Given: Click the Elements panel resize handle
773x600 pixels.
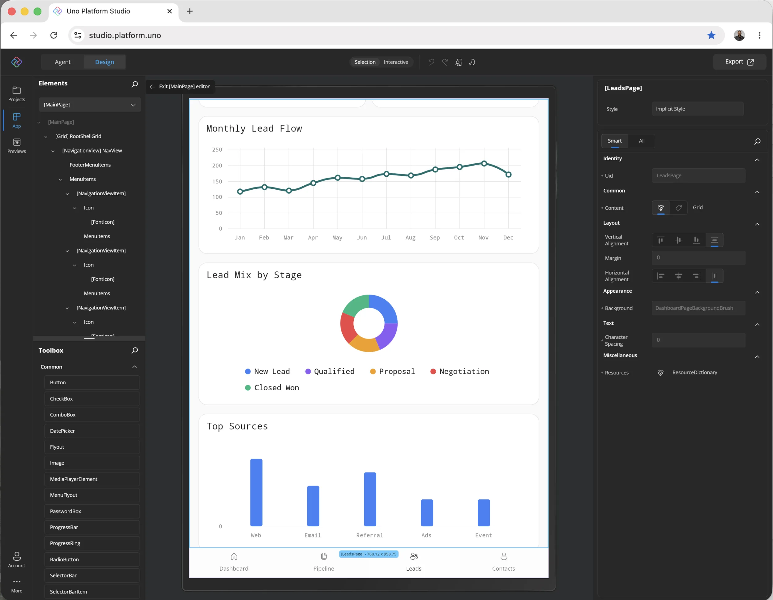Looking at the screenshot, I should [89, 339].
